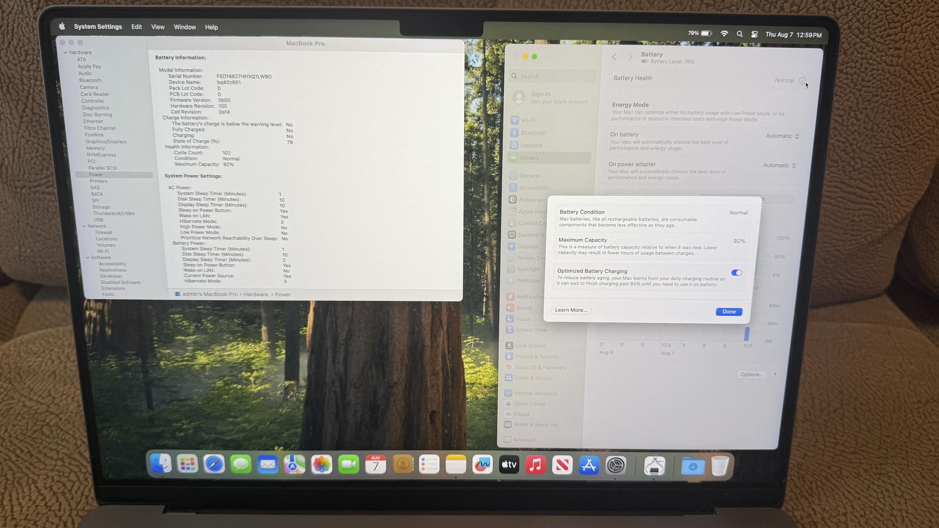Open Control Center icon in menu bar
939x528 pixels.
coord(755,34)
